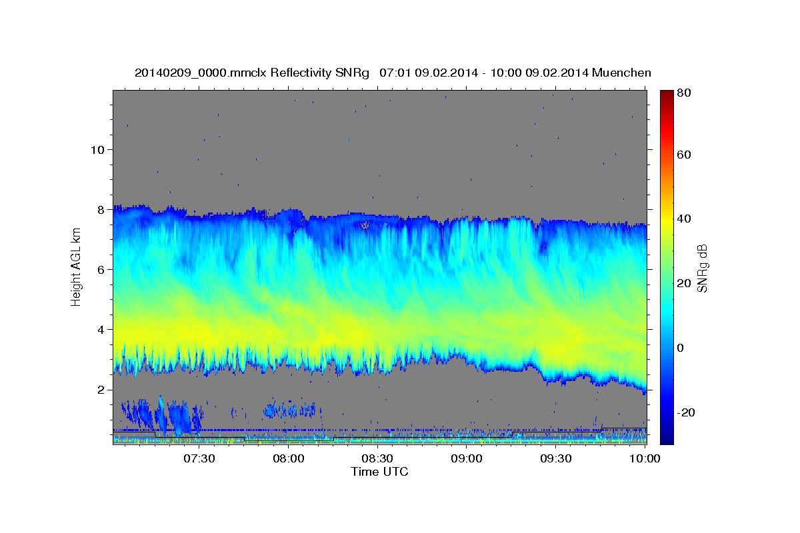Click the 09:30 time tick label
This screenshot has height=533, width=800.
[x=555, y=458]
